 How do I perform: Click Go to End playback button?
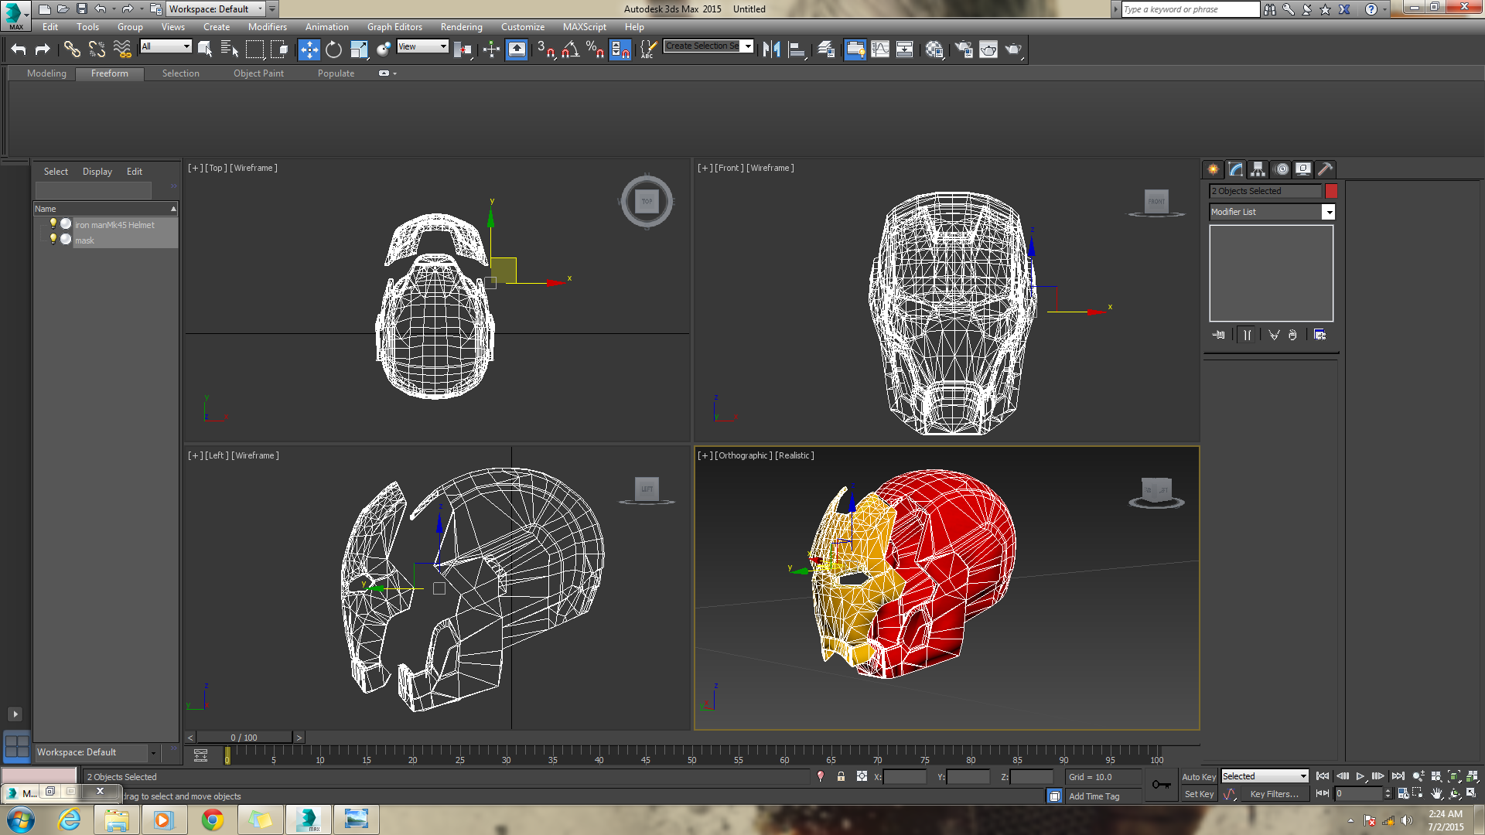pos(1398,776)
